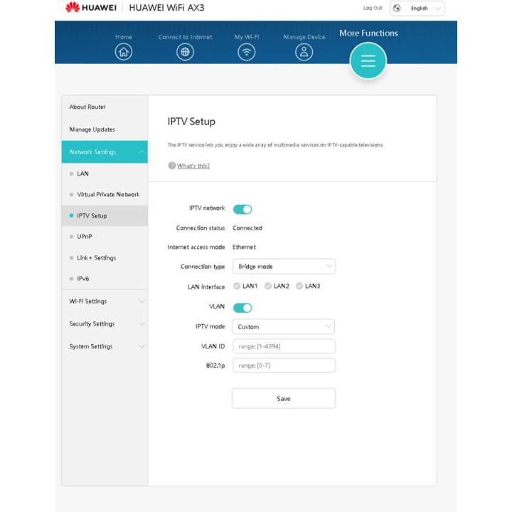The height and width of the screenshot is (512, 512).
Task: Click the Connect to Internet label
Action: [185, 37]
